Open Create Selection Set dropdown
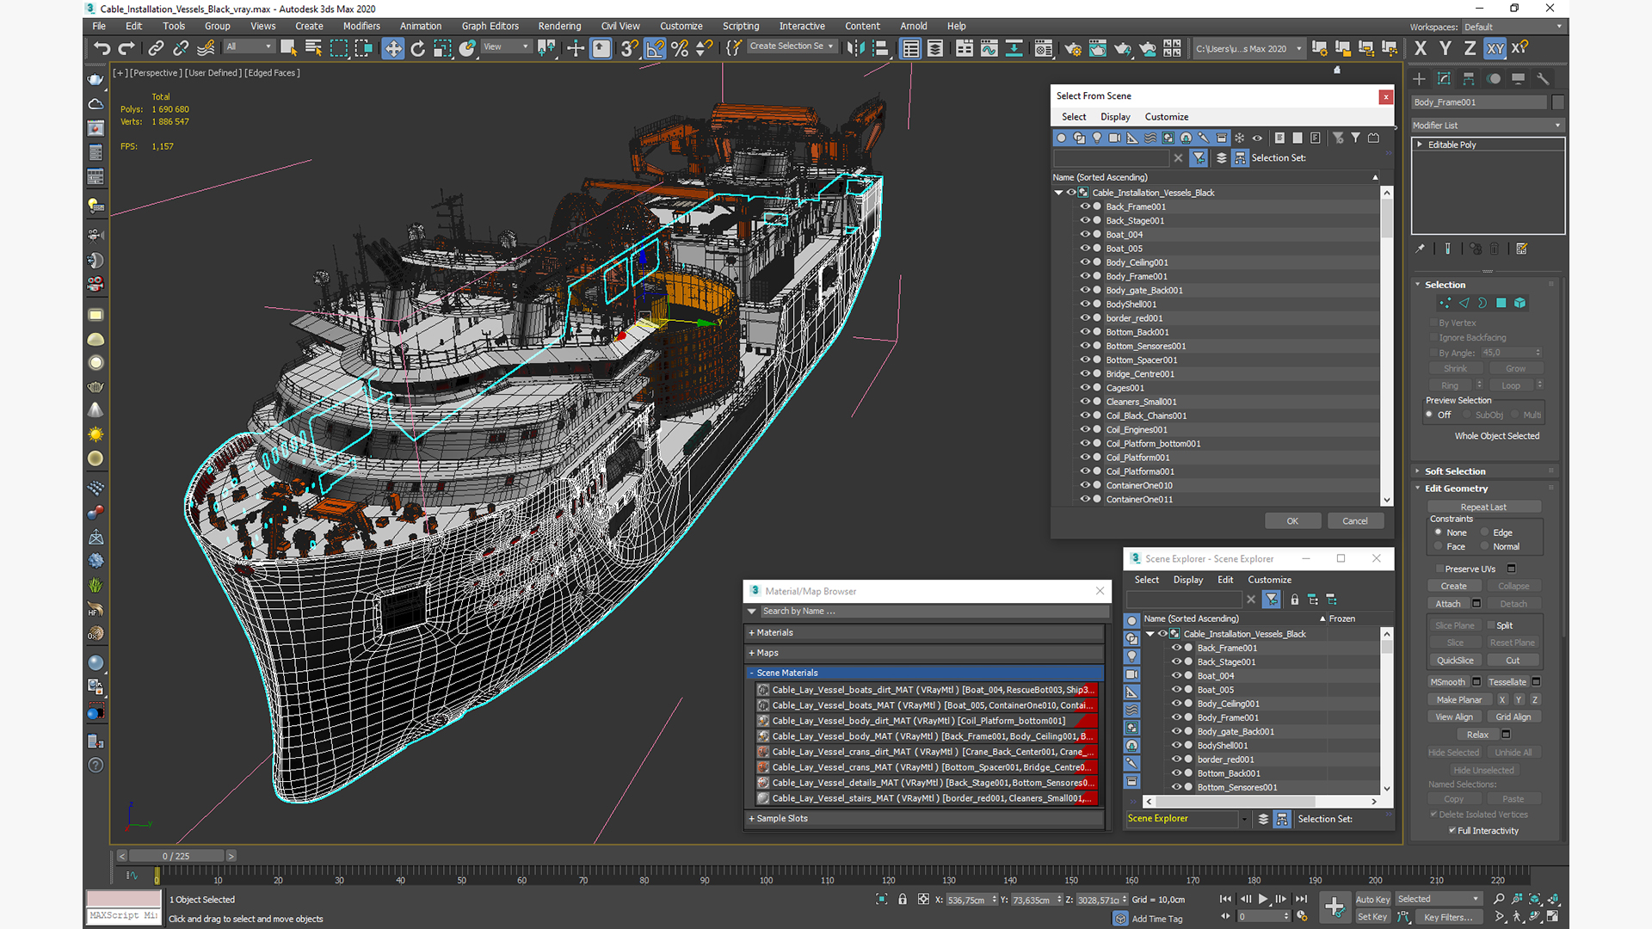 tap(792, 46)
